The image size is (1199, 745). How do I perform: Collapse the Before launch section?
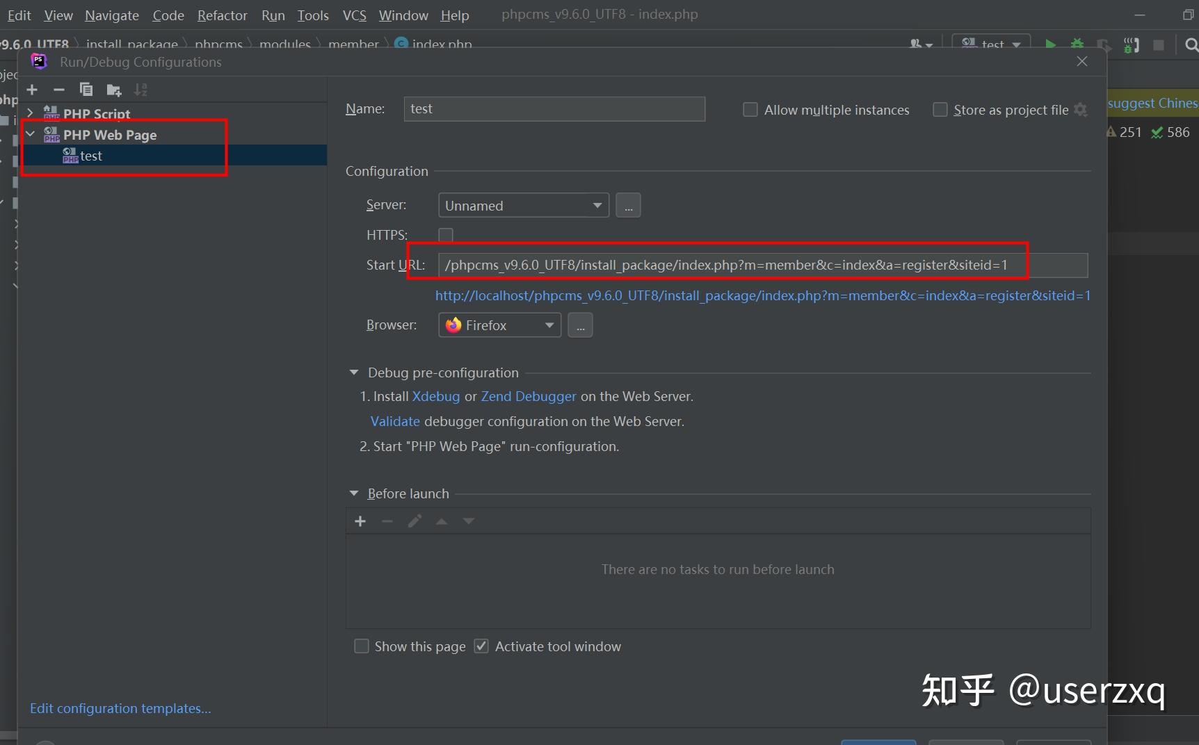pyautogui.click(x=354, y=493)
